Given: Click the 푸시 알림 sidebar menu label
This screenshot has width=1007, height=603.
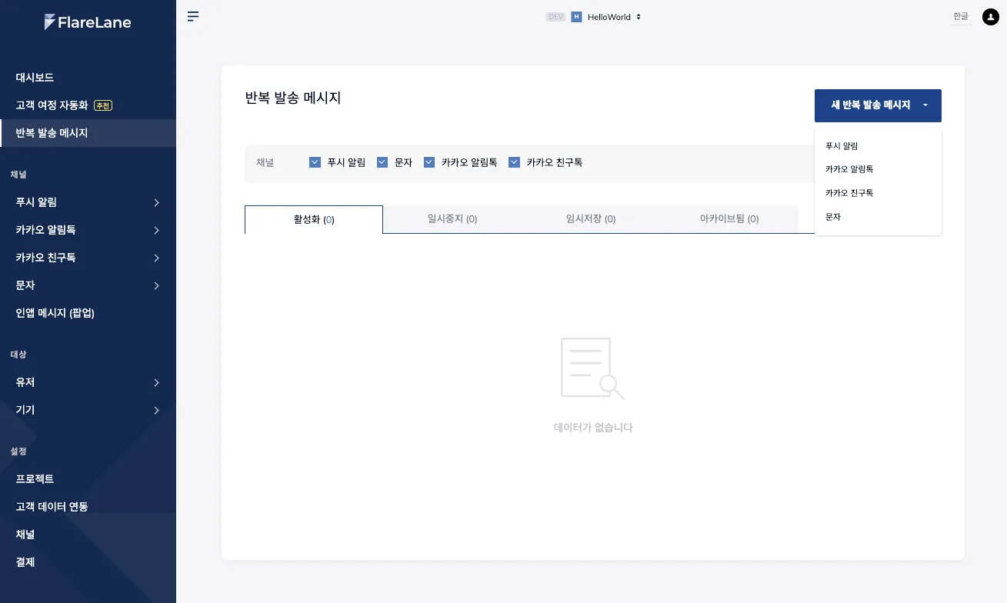Looking at the screenshot, I should pos(36,202).
